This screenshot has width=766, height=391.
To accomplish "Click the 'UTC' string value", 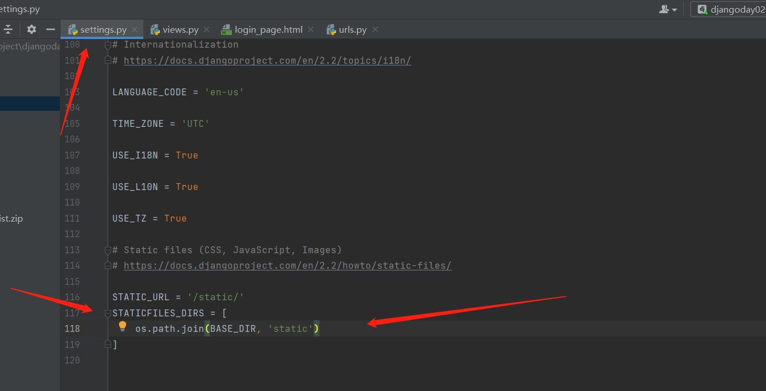I will click(x=195, y=123).
